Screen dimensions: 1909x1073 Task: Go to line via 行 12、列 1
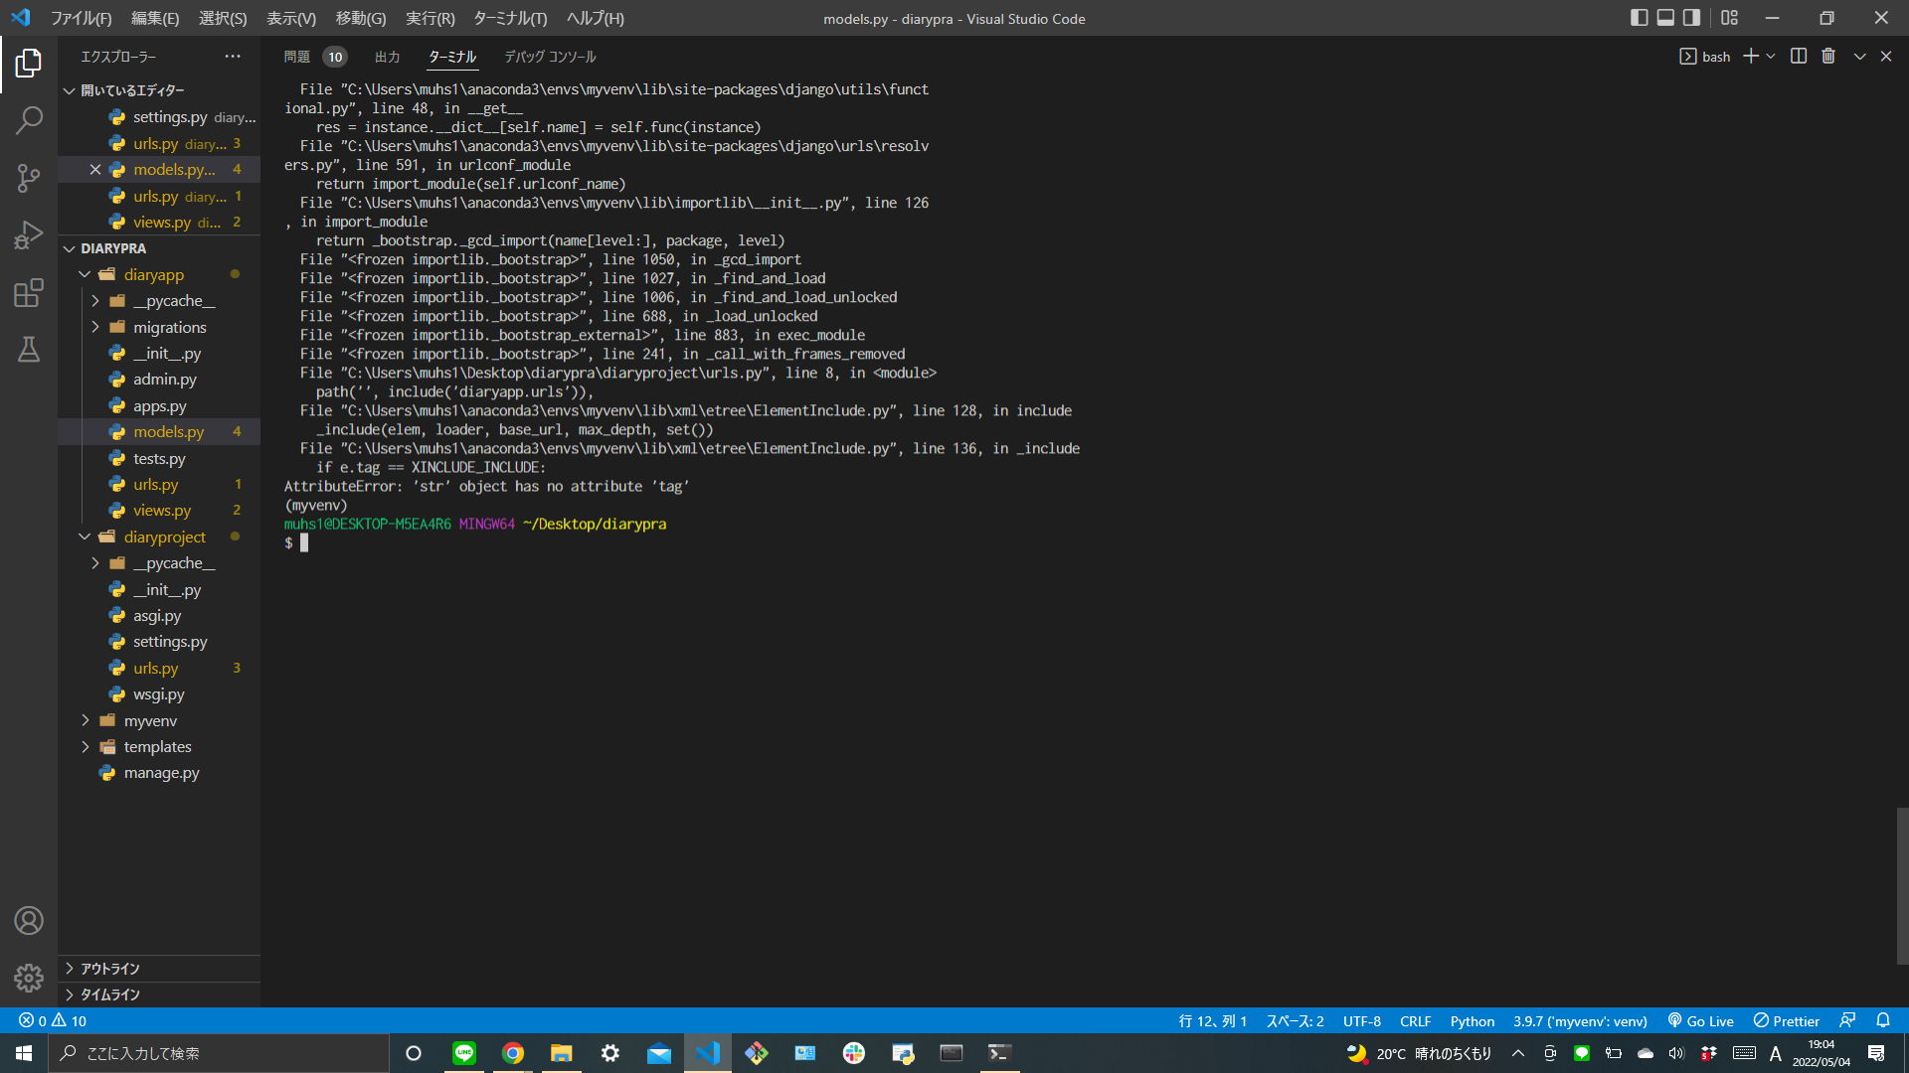pyautogui.click(x=1212, y=1021)
